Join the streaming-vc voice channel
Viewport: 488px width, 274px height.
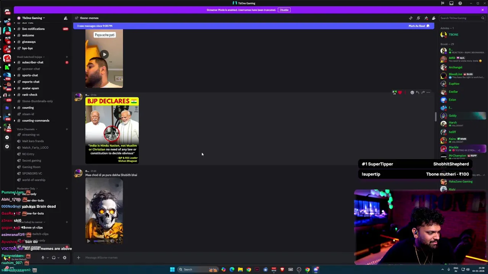point(30,135)
